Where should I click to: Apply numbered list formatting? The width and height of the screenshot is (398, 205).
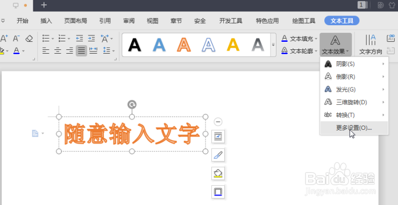coord(62,39)
